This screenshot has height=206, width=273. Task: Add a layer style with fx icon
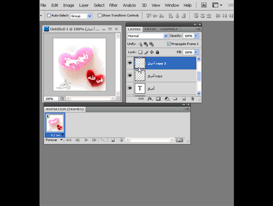pos(150,99)
